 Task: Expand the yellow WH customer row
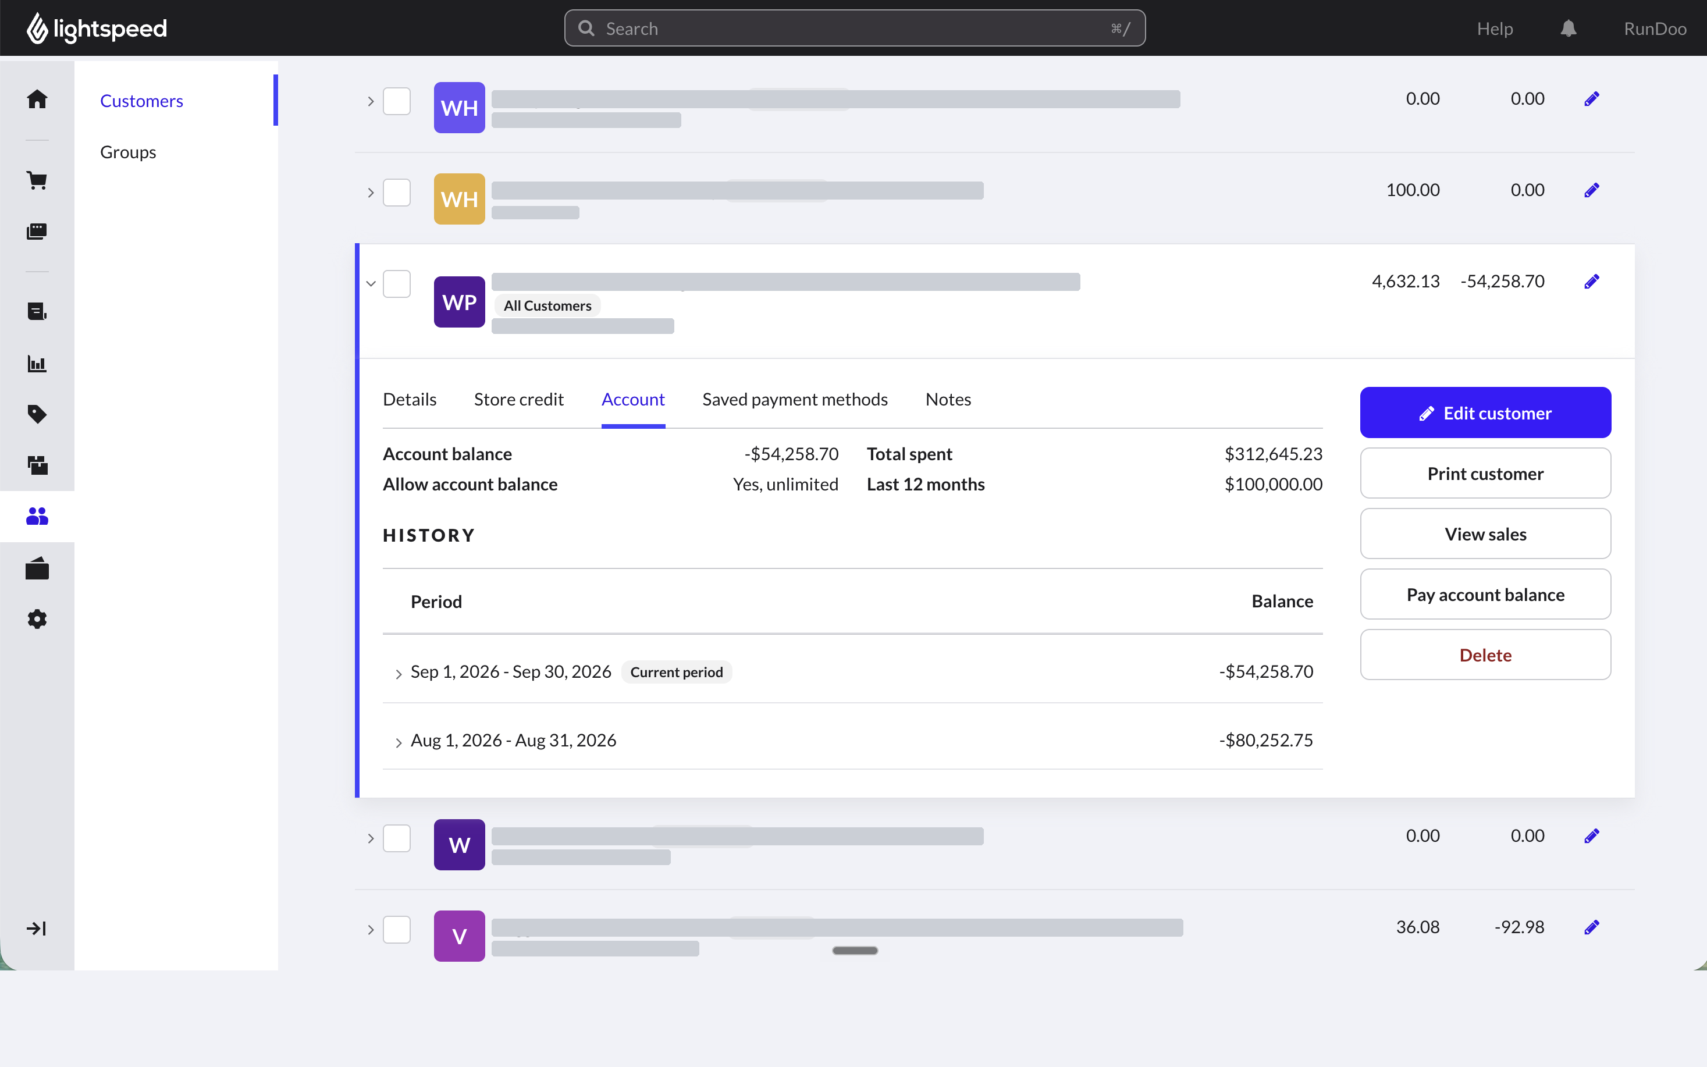[371, 193]
